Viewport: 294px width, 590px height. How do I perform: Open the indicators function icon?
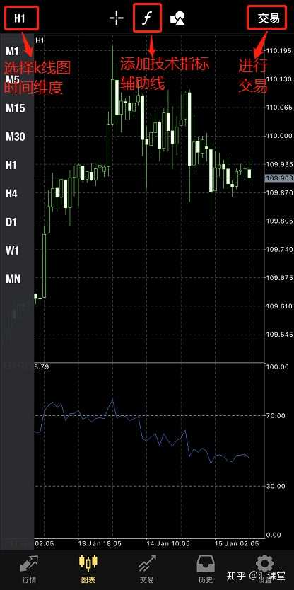pyautogui.click(x=148, y=18)
